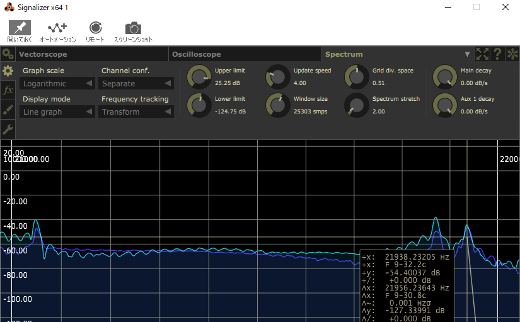Open the オートメーション automation tool
Screen dimensions: 520x322
click(58, 32)
